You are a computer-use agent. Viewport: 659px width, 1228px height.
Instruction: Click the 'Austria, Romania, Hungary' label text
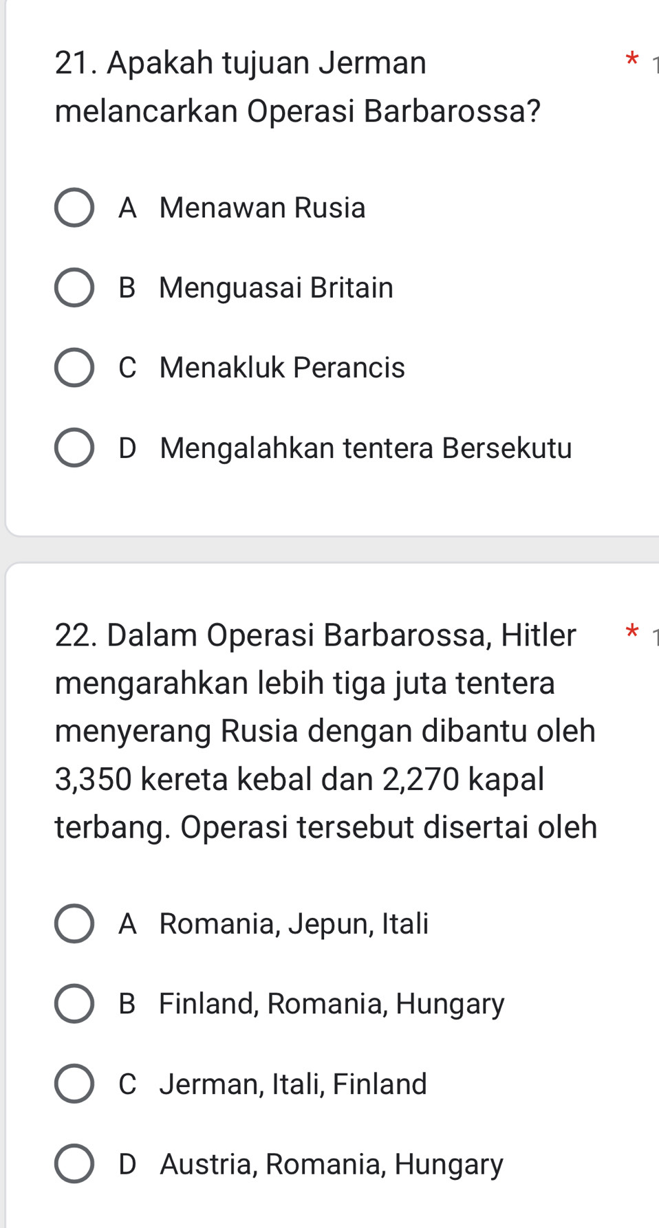tap(332, 1164)
